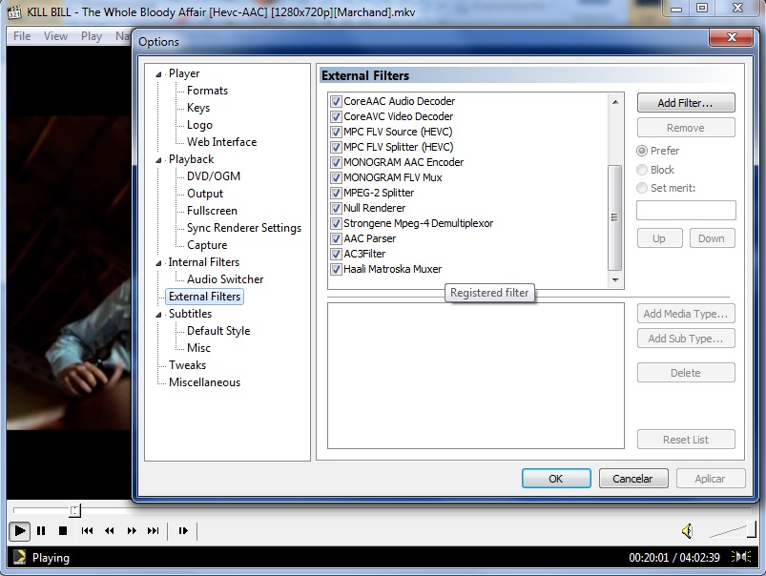Image resolution: width=766 pixels, height=576 pixels.
Task: Select the Prefer radio button
Action: 642,151
